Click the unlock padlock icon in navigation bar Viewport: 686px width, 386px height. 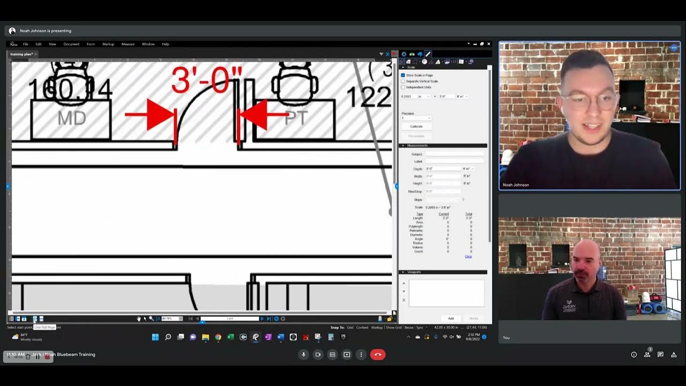tap(389, 318)
